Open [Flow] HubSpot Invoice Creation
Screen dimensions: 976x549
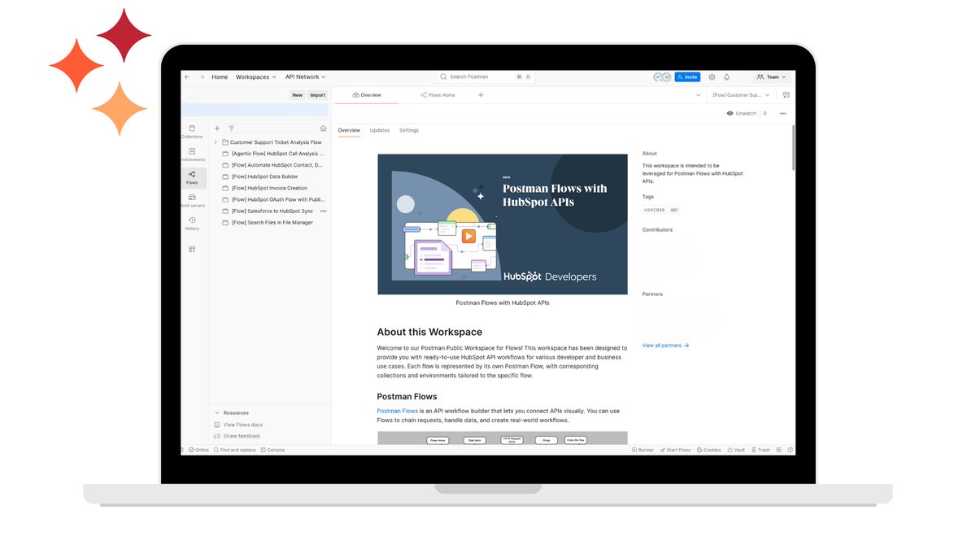(265, 188)
